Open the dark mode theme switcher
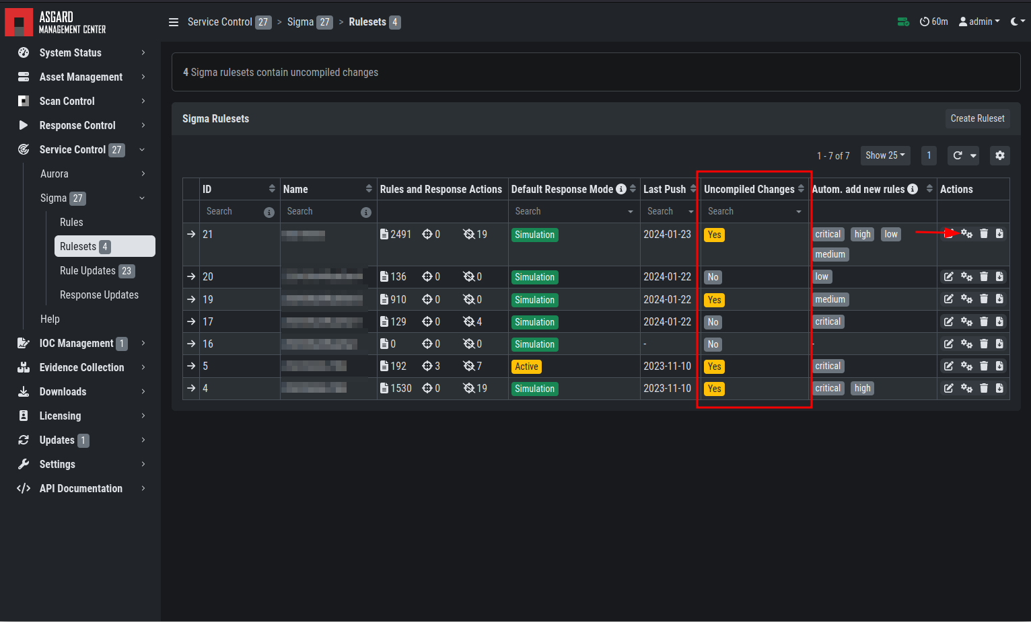The height and width of the screenshot is (622, 1031). pos(1018,22)
